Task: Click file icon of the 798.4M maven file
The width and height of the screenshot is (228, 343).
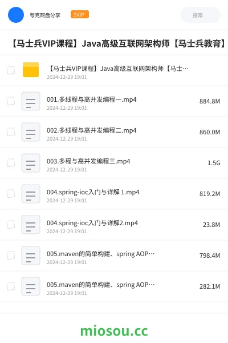Action: (x=31, y=256)
